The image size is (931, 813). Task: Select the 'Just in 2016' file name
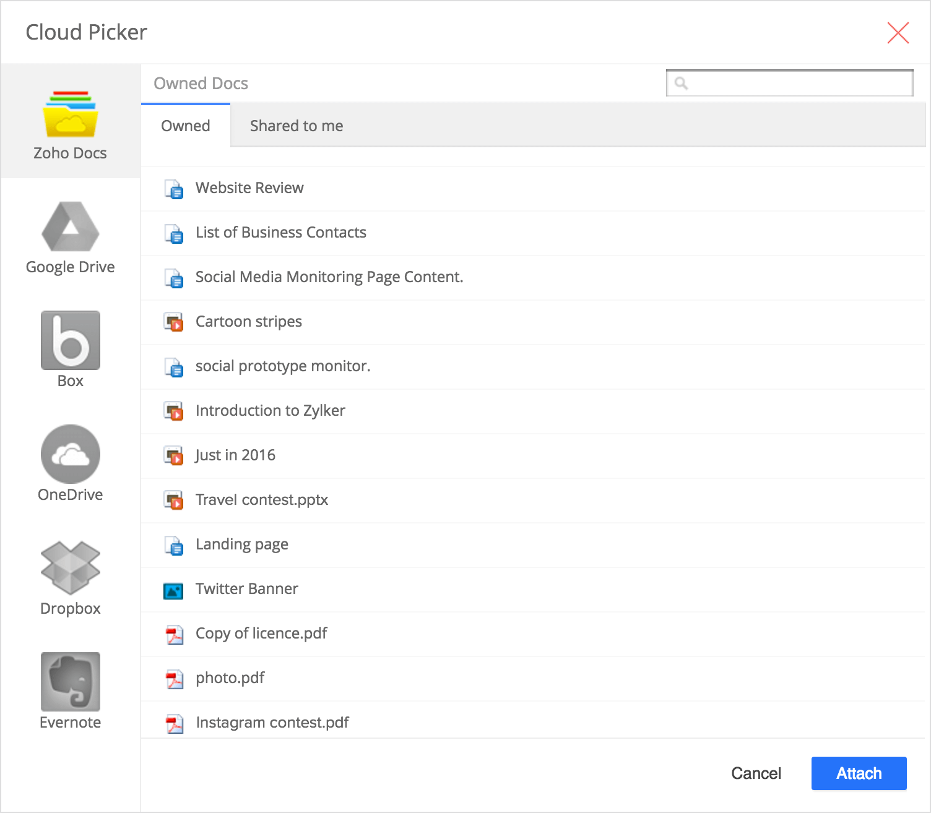[x=235, y=455]
